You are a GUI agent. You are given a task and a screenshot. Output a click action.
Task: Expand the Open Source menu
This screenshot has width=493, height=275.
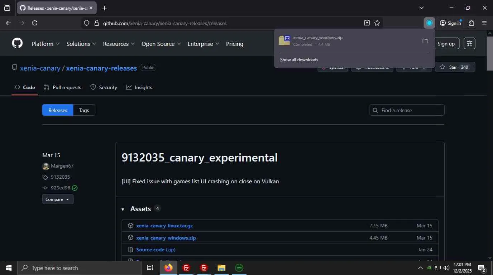pyautogui.click(x=161, y=44)
